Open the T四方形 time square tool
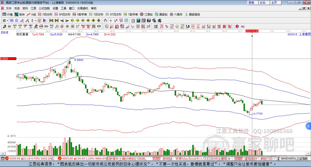311x167 pixels. click(x=96, y=15)
